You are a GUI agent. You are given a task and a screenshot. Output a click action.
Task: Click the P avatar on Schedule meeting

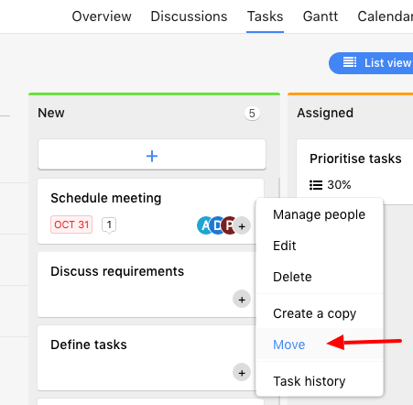pyautogui.click(x=229, y=225)
